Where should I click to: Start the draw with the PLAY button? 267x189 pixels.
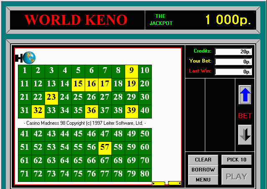coord(236,176)
